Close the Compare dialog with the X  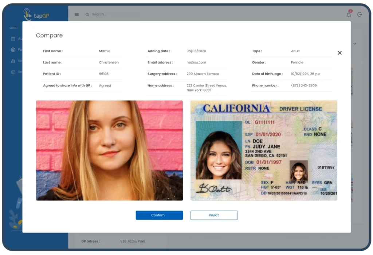point(339,53)
